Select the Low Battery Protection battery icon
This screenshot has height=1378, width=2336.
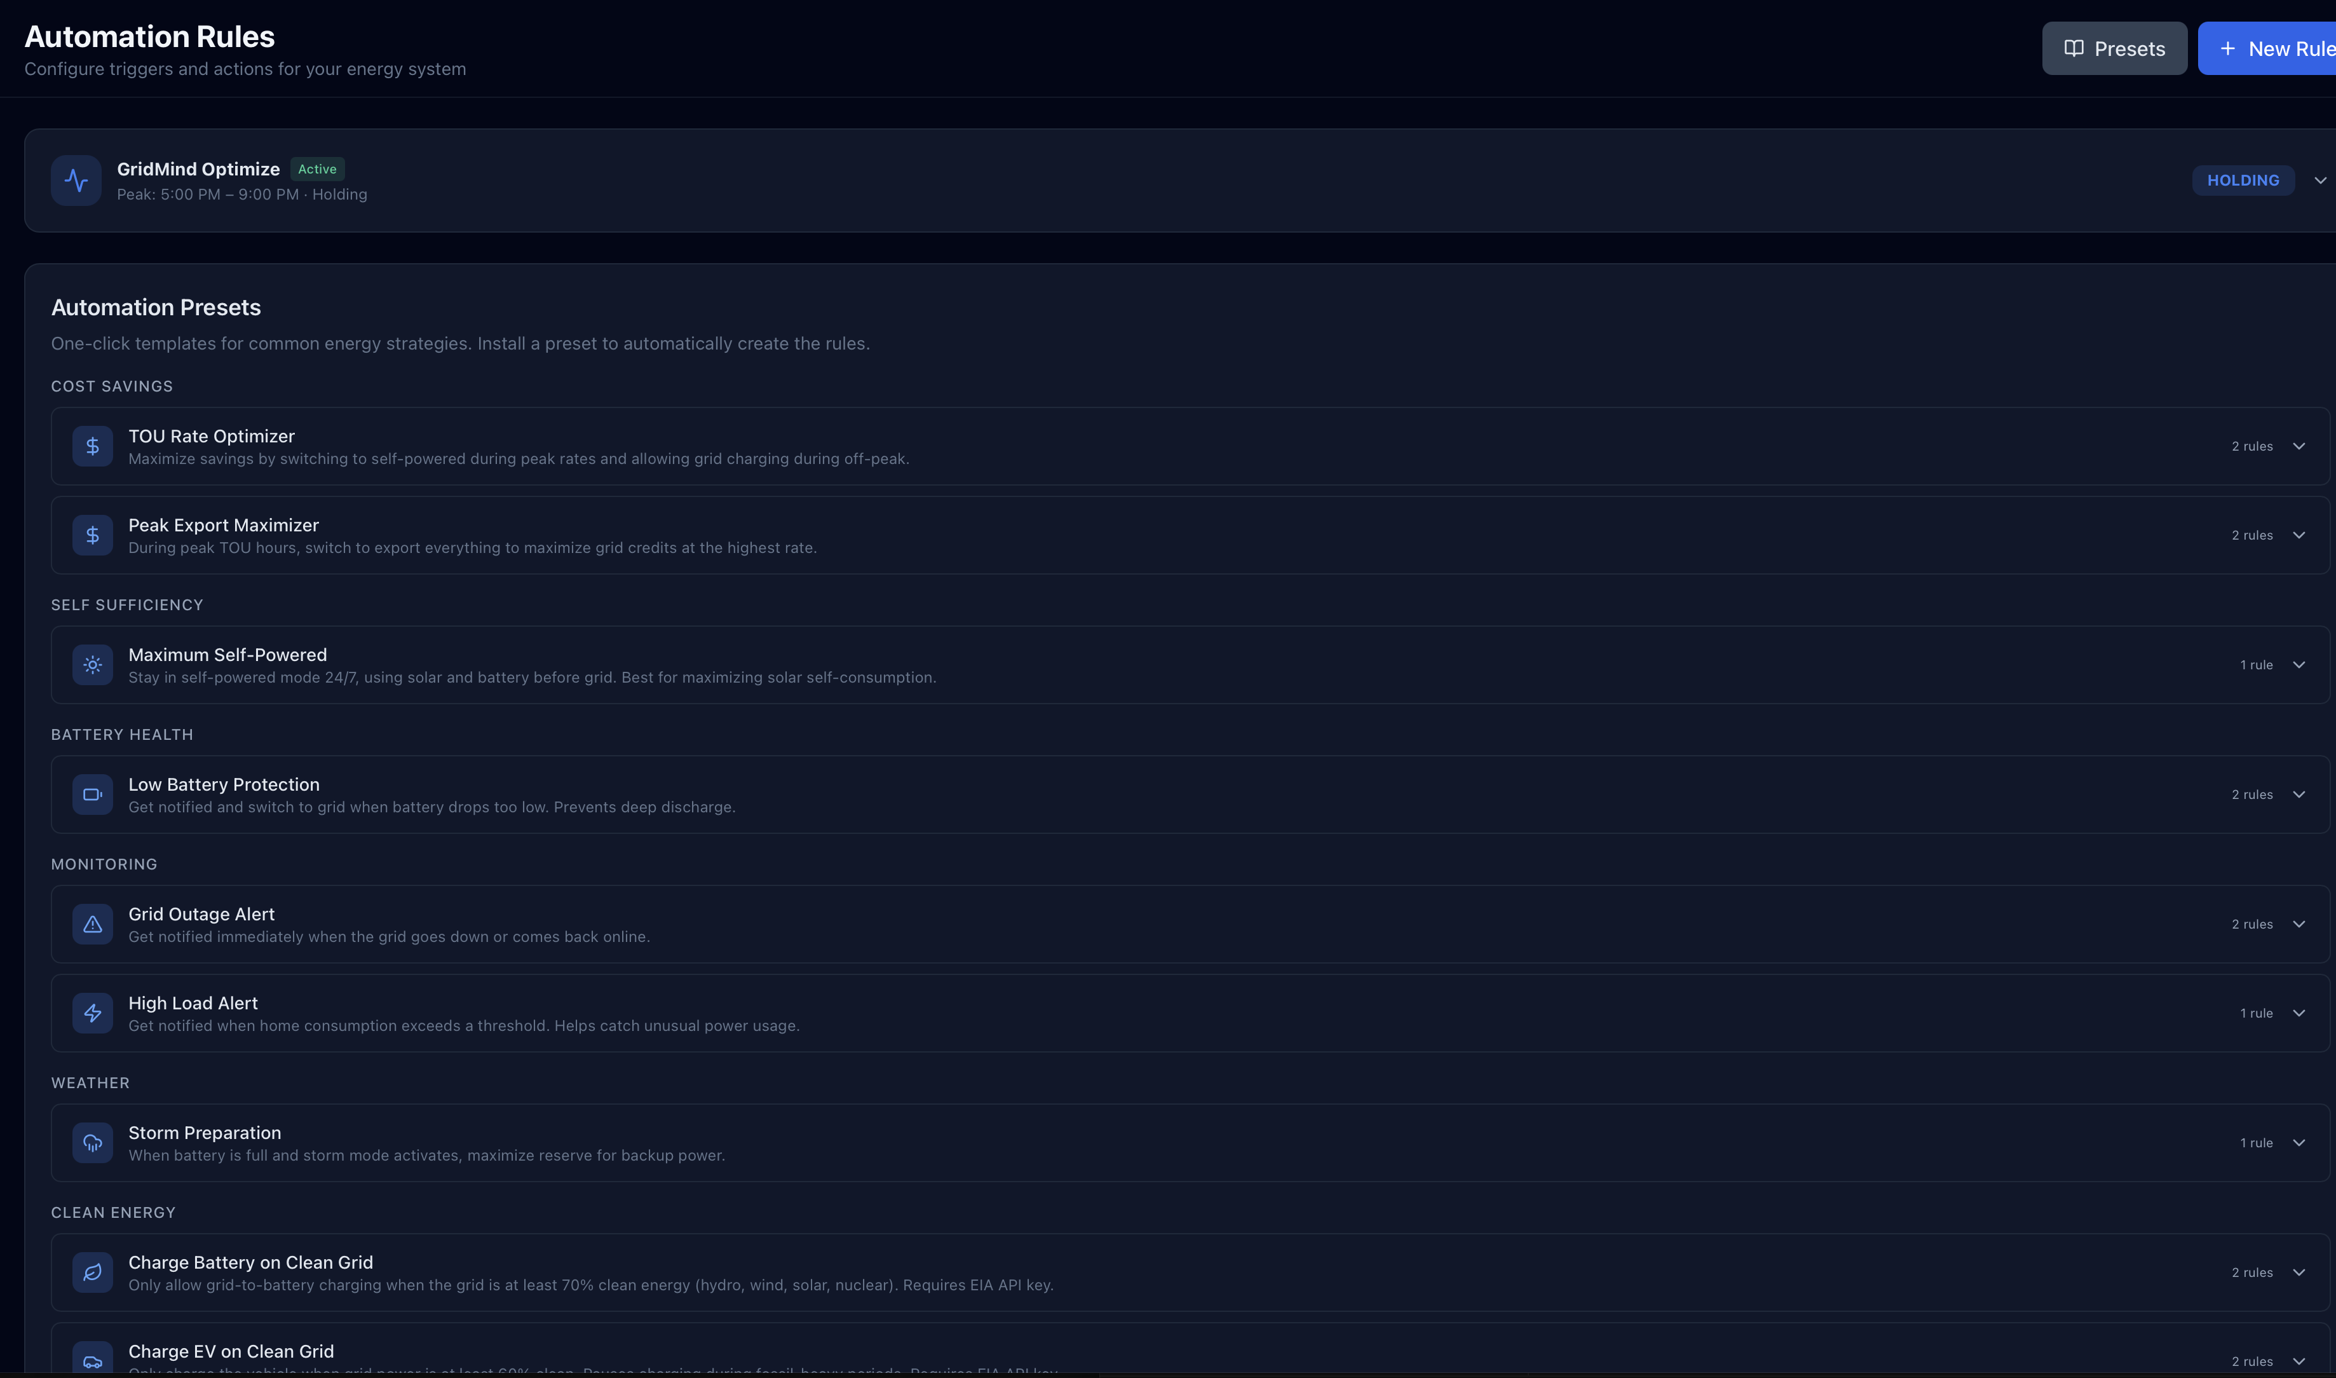pos(92,794)
